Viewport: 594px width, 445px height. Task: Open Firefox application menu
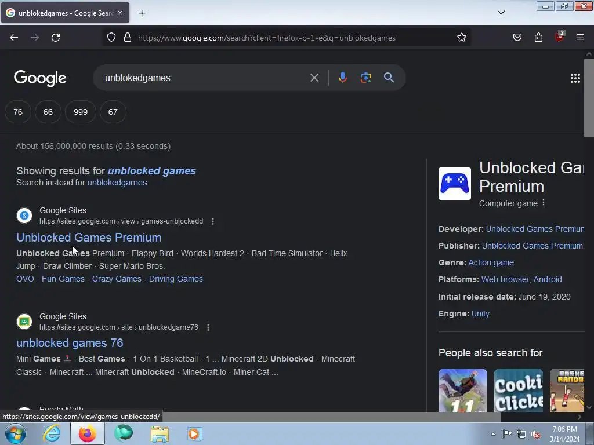[580, 38]
